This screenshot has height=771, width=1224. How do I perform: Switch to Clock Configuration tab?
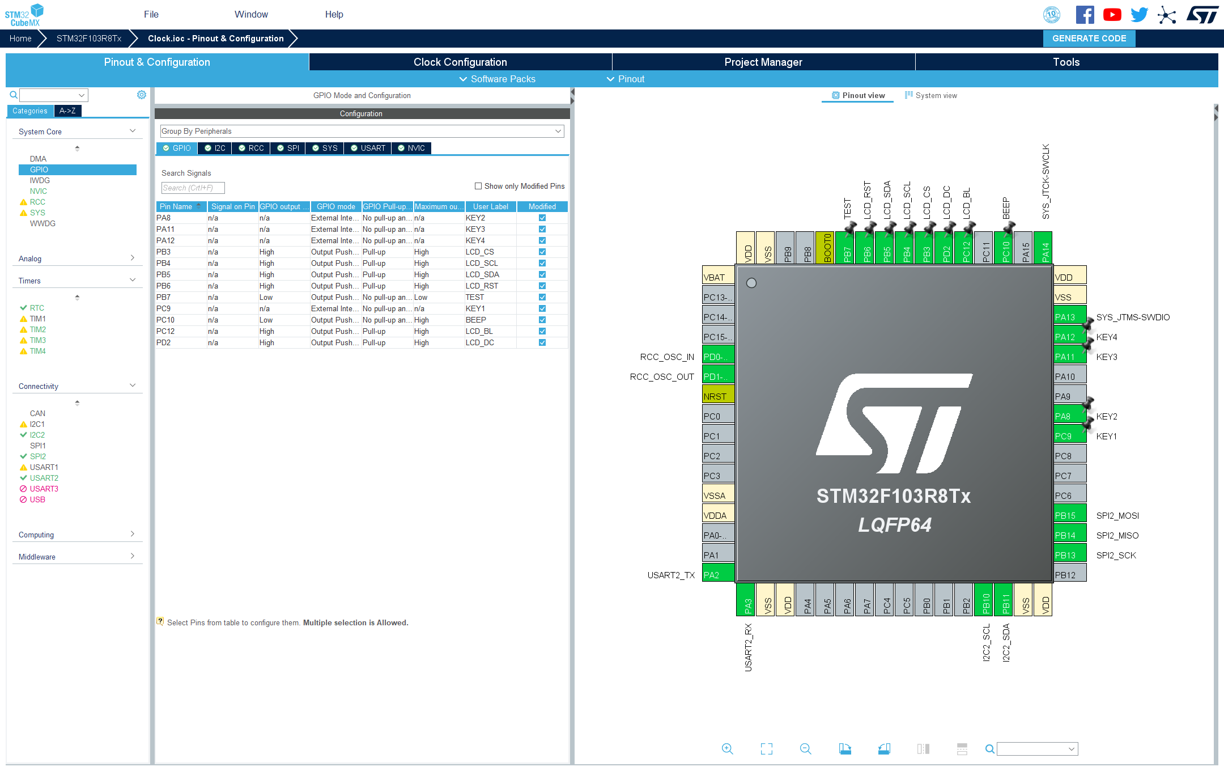coord(460,62)
